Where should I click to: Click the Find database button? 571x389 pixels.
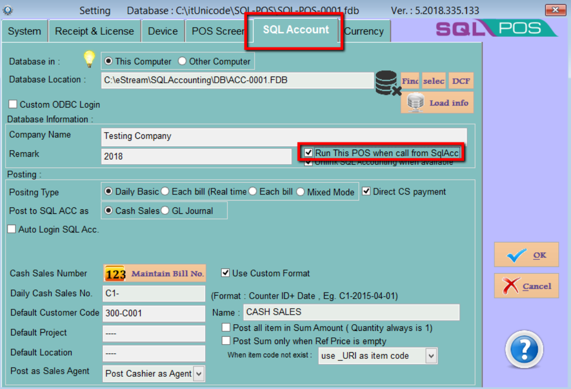[410, 81]
